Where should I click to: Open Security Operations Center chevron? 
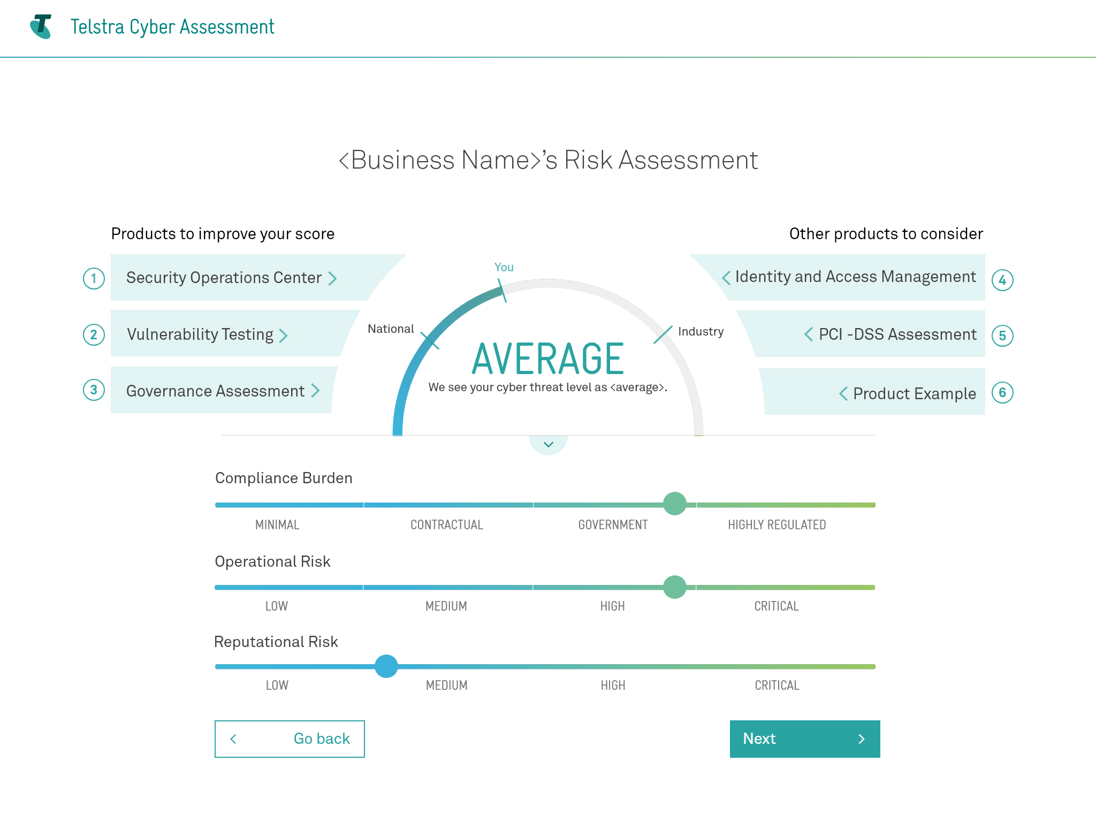(332, 278)
